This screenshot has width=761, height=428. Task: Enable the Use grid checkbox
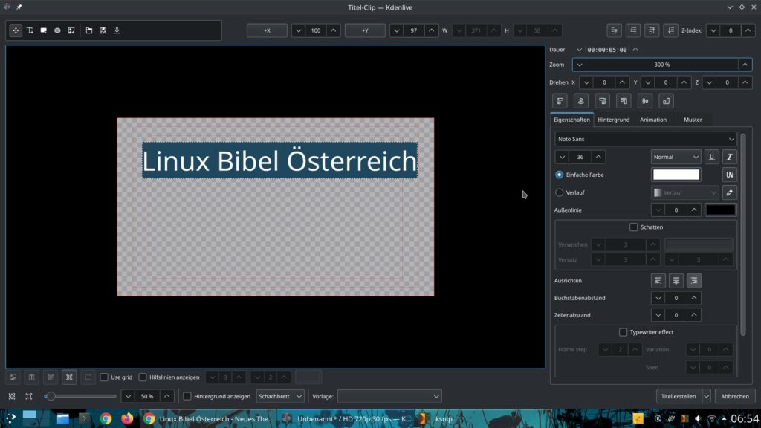[104, 377]
